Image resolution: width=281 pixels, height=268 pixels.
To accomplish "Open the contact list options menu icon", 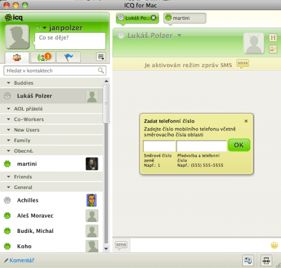I will tap(101, 57).
